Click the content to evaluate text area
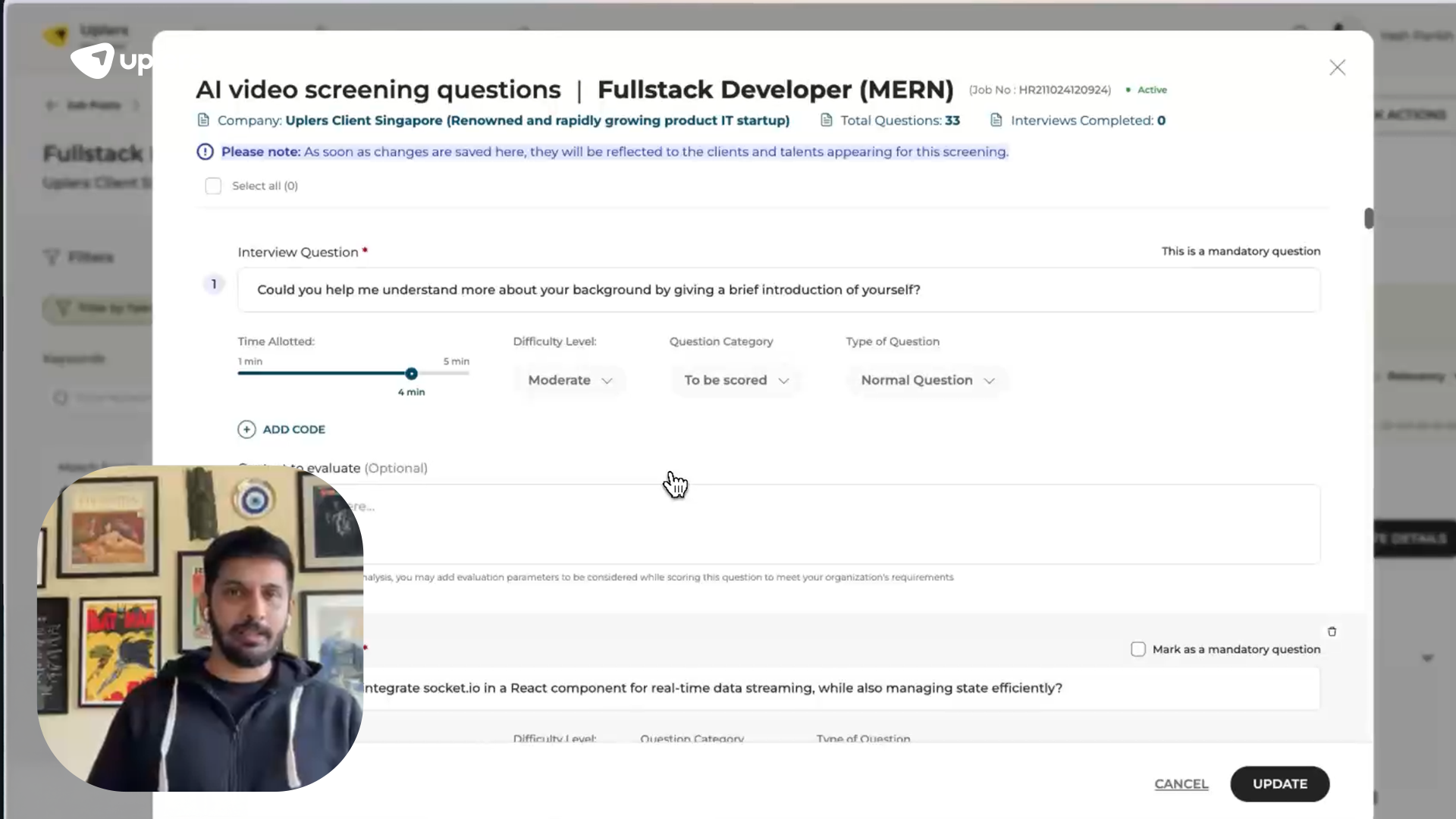The image size is (1456, 819). pos(779,524)
